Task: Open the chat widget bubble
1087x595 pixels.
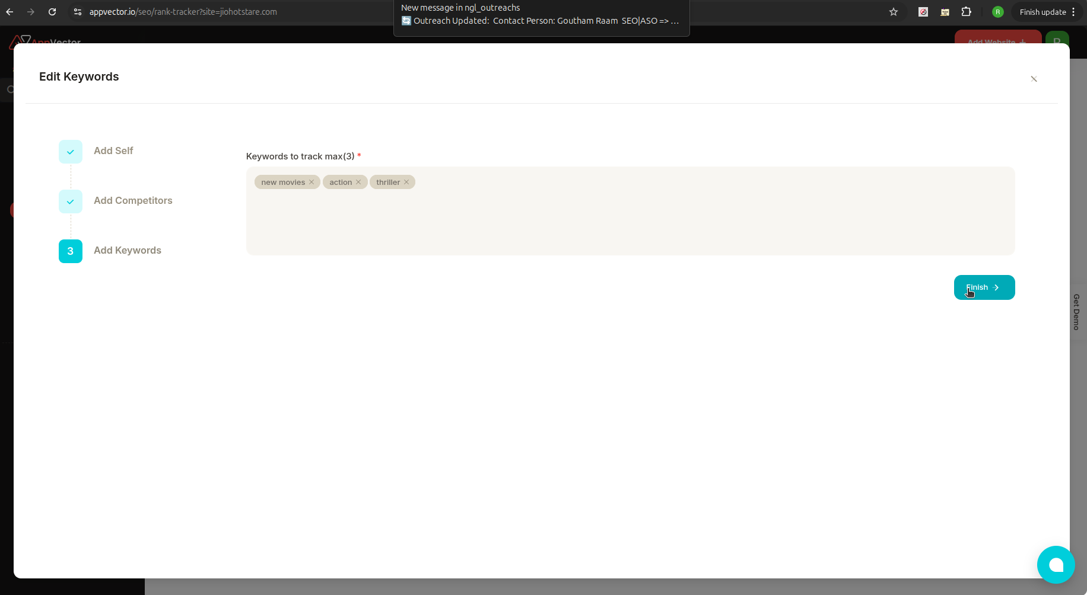Action: pyautogui.click(x=1056, y=565)
